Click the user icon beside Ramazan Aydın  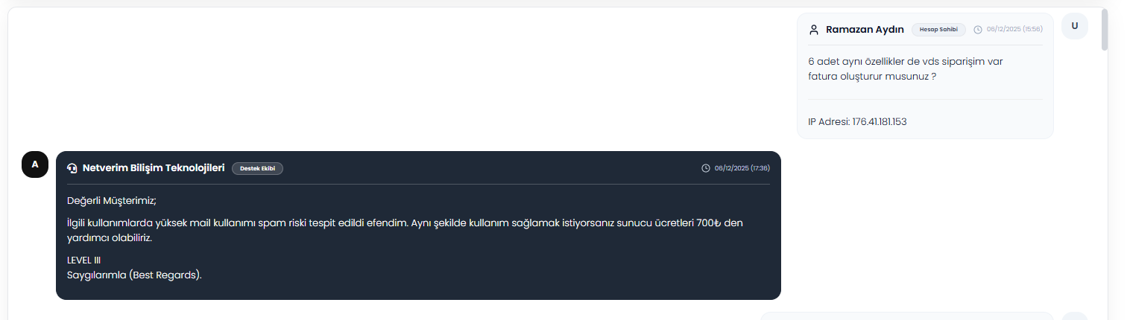click(814, 30)
